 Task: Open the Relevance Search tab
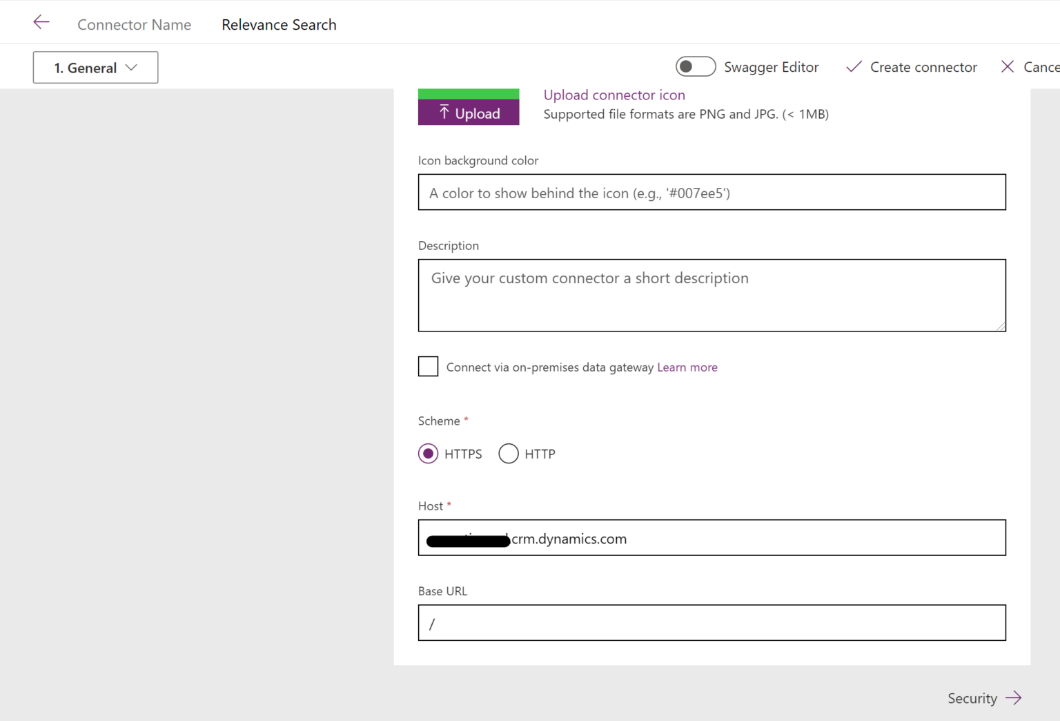pyautogui.click(x=279, y=24)
